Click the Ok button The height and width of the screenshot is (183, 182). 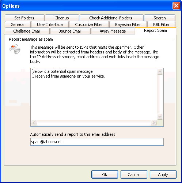tap(105, 175)
